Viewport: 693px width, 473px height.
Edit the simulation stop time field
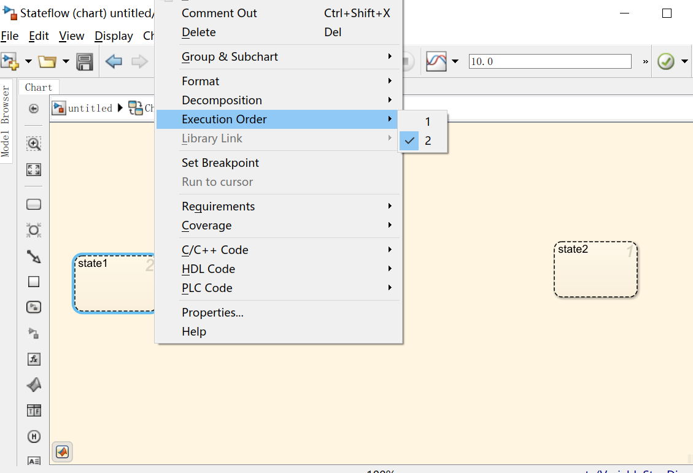pyautogui.click(x=549, y=61)
